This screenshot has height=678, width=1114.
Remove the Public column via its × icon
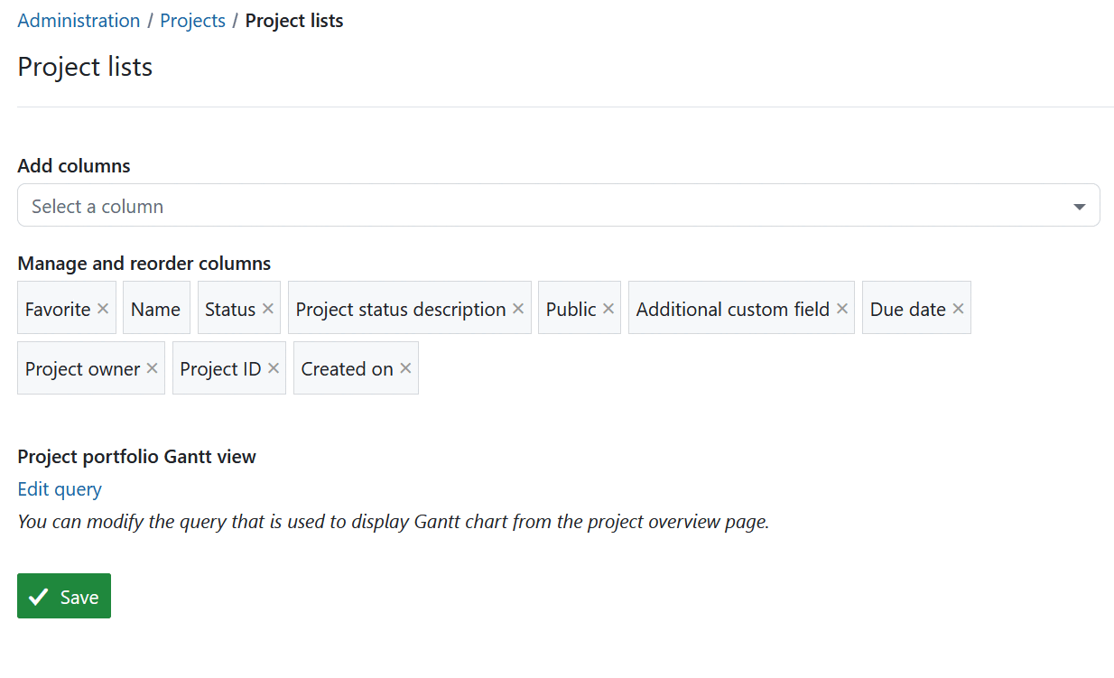607,307
